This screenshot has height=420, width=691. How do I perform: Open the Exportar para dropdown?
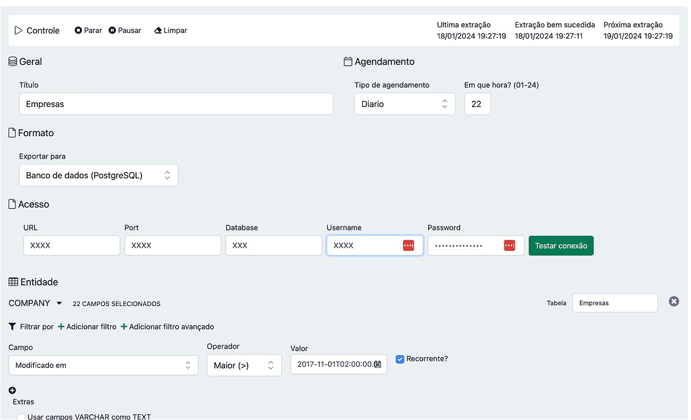[x=98, y=175]
